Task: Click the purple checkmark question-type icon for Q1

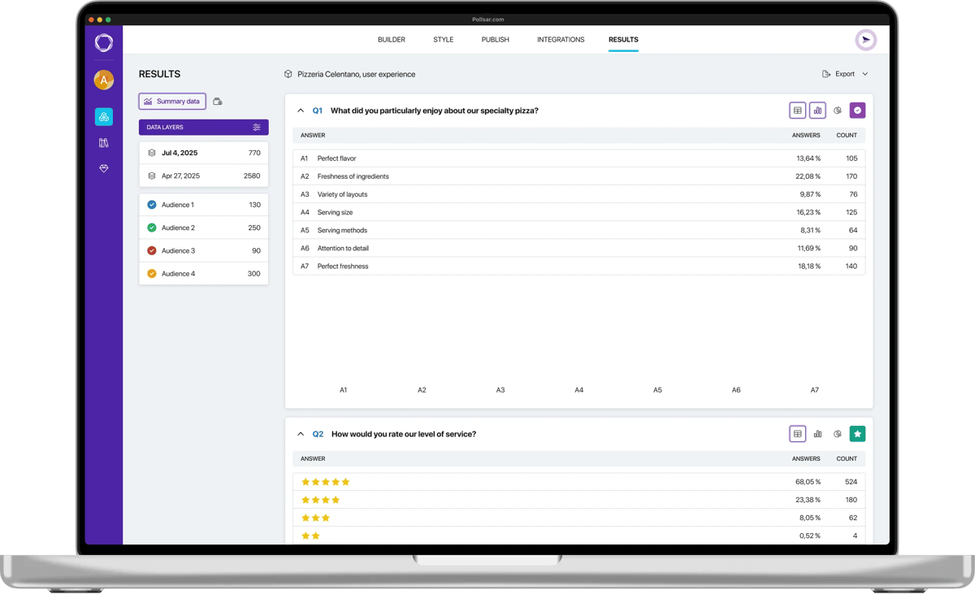Action: click(x=857, y=111)
